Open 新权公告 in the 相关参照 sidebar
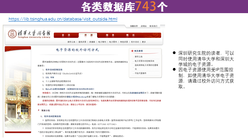The width and height of the screenshot is (248, 139). pyautogui.click(x=139, y=57)
